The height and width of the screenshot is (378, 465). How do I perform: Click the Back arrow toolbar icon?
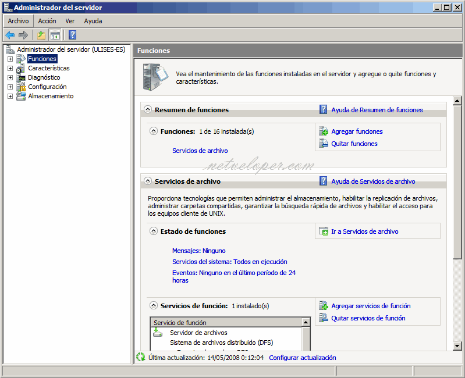click(x=10, y=35)
